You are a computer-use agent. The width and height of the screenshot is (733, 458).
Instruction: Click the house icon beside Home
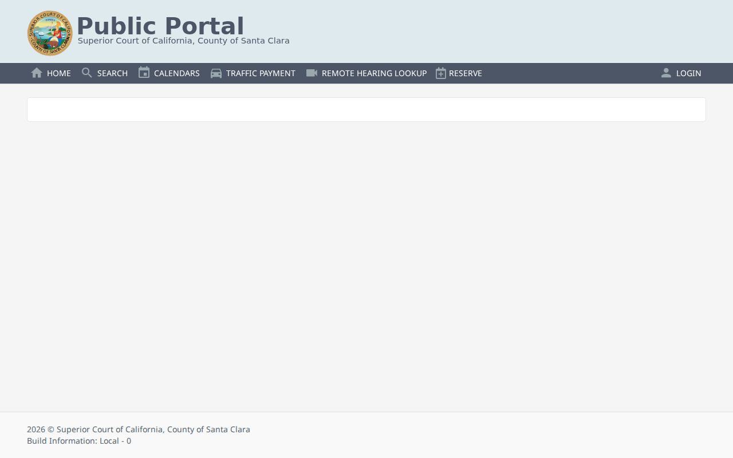(x=37, y=73)
